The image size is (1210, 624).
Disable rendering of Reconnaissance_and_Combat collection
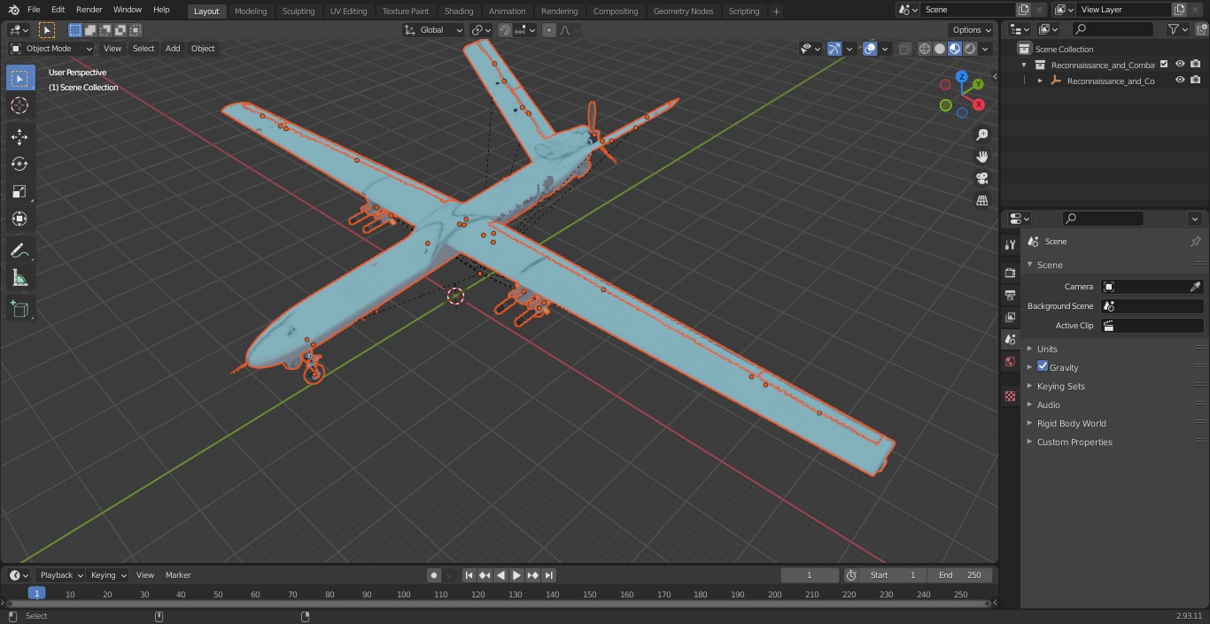coord(1196,65)
